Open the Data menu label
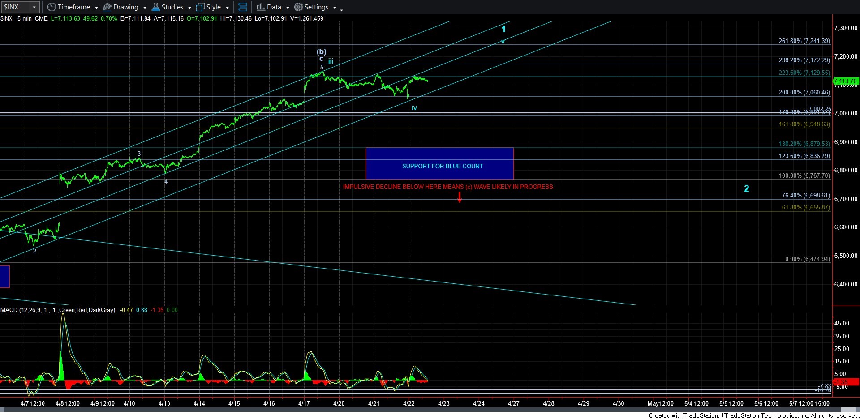The width and height of the screenshot is (860, 419). click(x=274, y=7)
